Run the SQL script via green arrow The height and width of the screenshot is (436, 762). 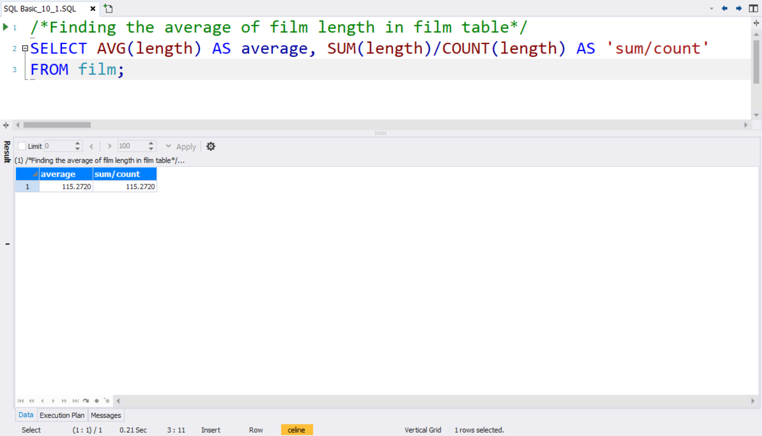(5, 26)
